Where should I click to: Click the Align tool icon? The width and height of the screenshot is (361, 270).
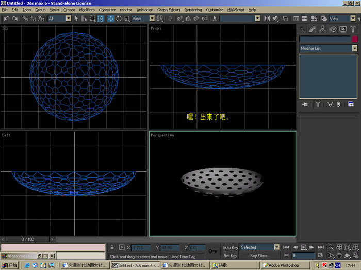click(275, 19)
